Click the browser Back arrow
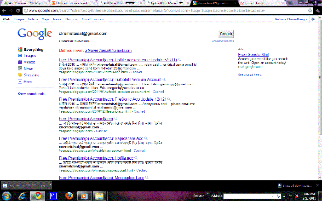Image resolution: width=322 pixels, height=201 pixels. tap(4, 11)
